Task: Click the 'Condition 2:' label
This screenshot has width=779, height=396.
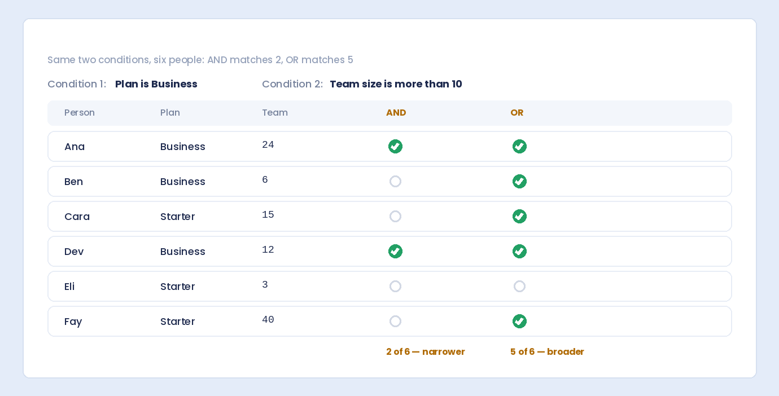Action: (x=292, y=84)
